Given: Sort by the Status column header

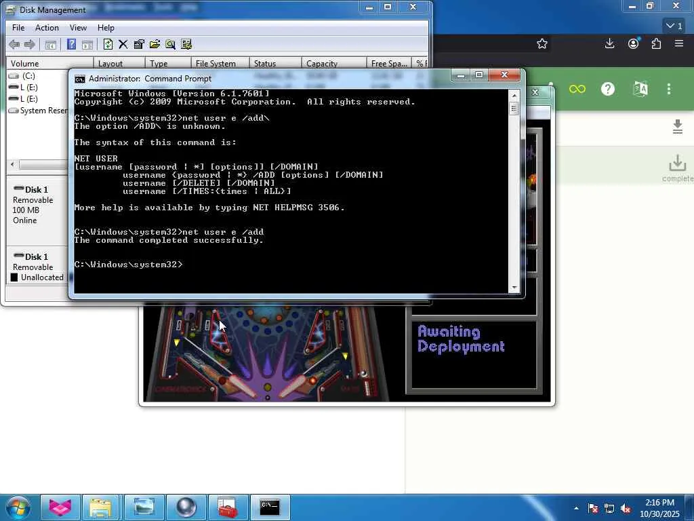Looking at the screenshot, I should [276, 63].
